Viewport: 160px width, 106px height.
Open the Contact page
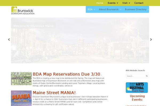point(139,3)
